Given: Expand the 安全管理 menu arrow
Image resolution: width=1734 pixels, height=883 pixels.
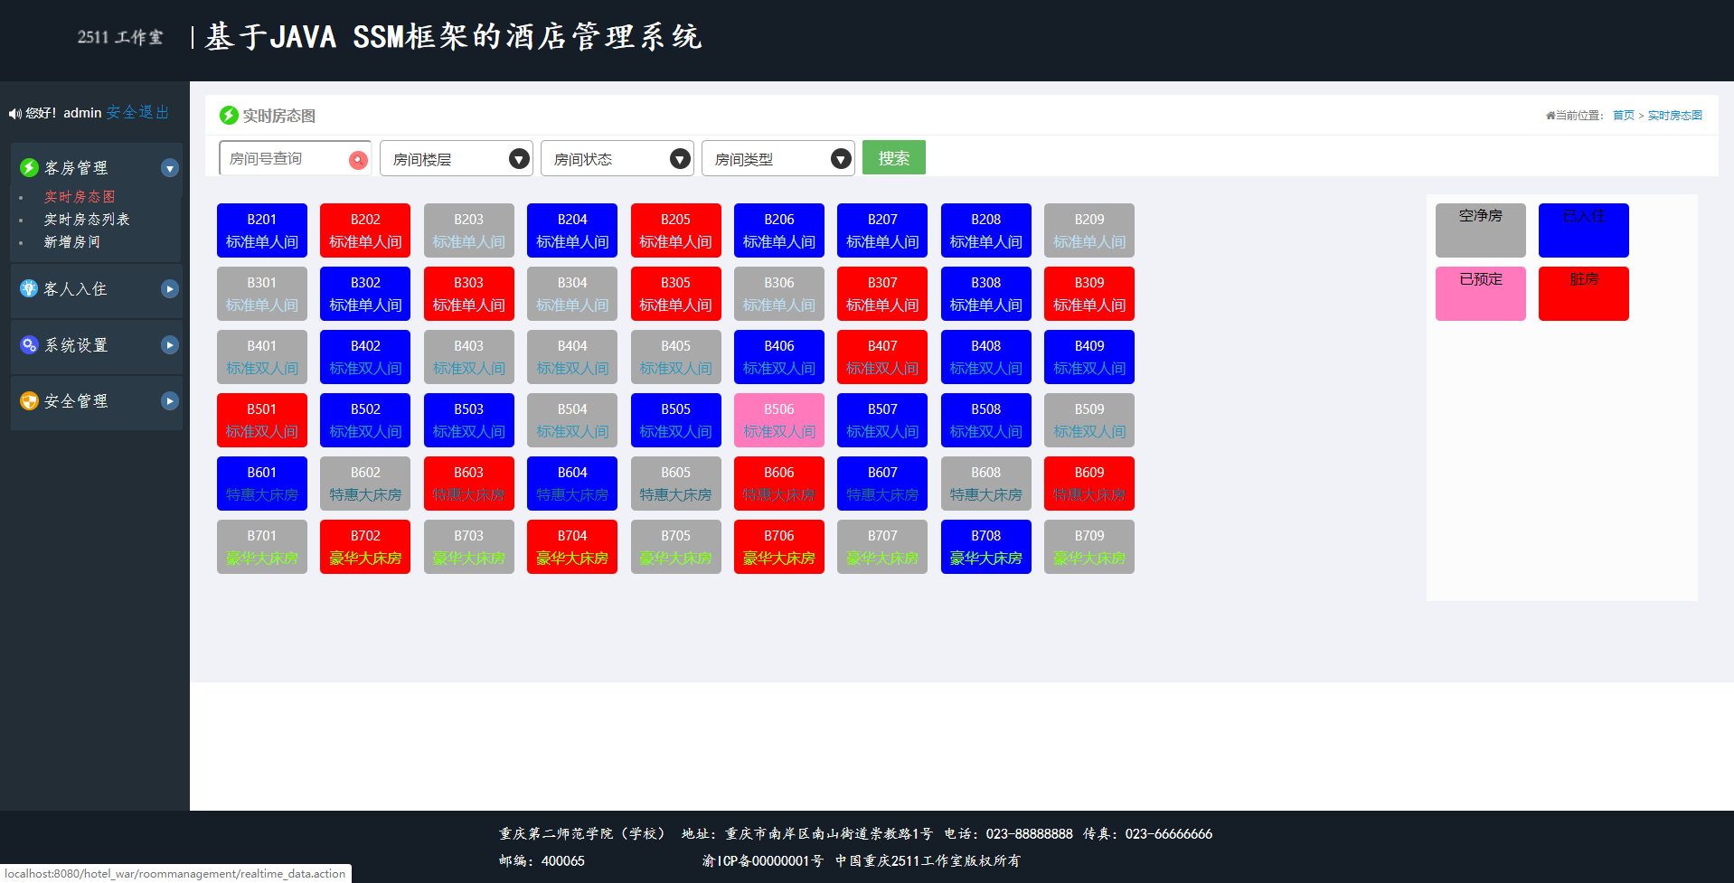Looking at the screenshot, I should coord(170,401).
